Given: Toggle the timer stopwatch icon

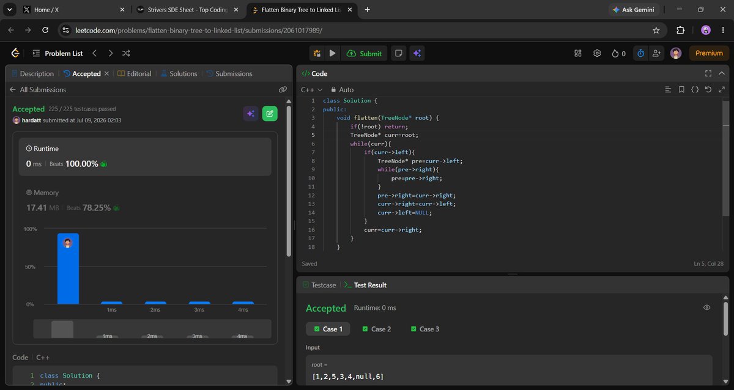Looking at the screenshot, I should [640, 53].
